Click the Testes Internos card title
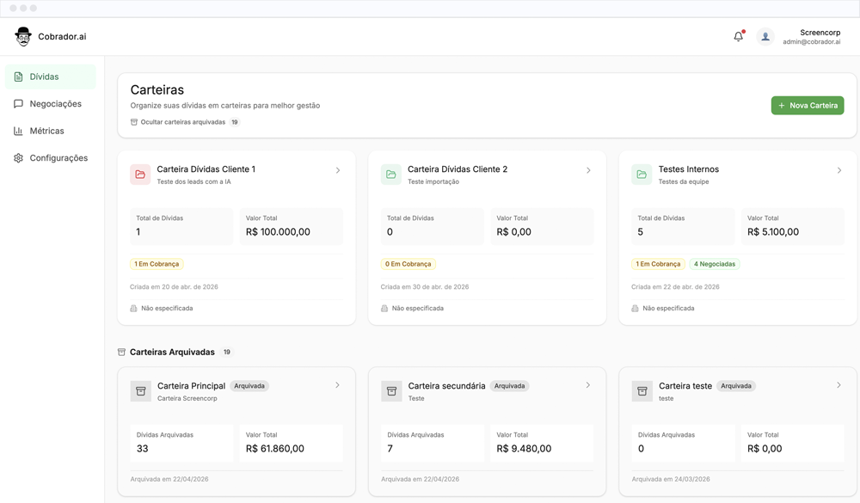This screenshot has width=860, height=503. tap(688, 169)
